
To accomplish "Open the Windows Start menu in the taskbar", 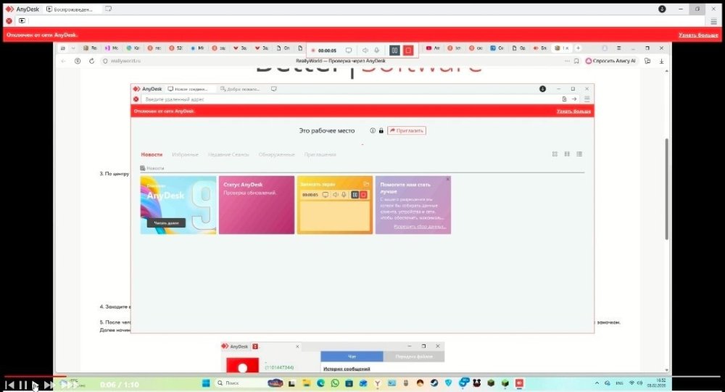I will pyautogui.click(x=206, y=383).
